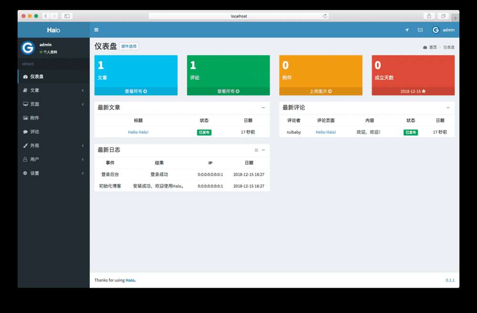Collapse the 最新日志 panel with minus
Screen dimensions: 477x313
[263, 150]
